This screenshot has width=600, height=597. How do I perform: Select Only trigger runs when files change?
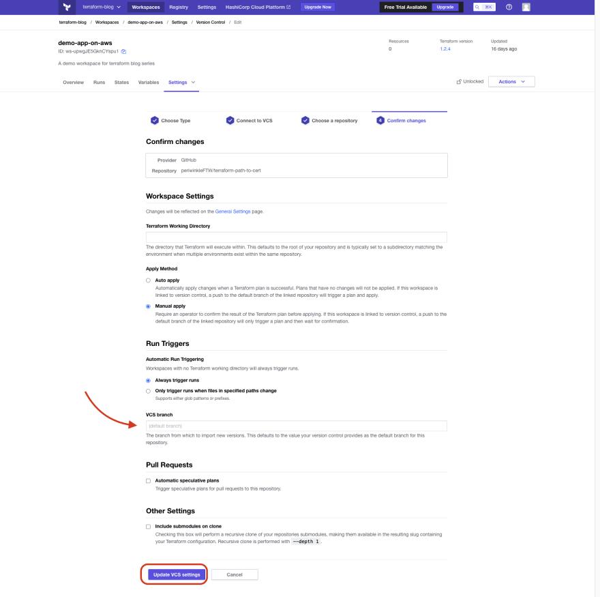(x=148, y=391)
